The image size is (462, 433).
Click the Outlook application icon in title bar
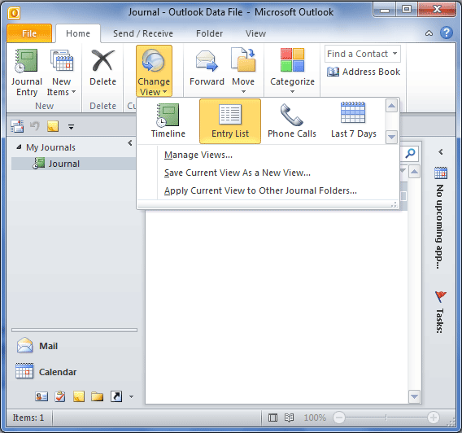point(14,13)
